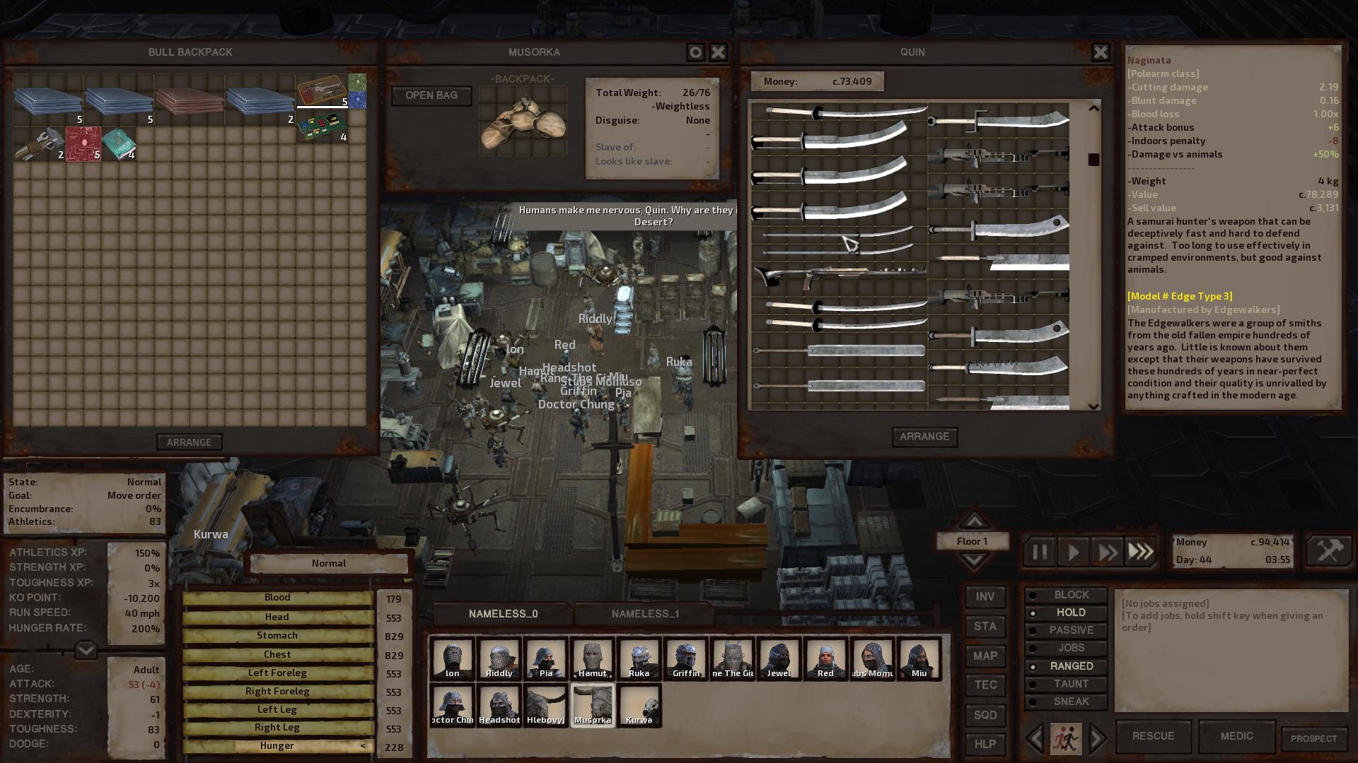Go down one floor arrow
This screenshot has height=763, width=1358.
[x=974, y=561]
